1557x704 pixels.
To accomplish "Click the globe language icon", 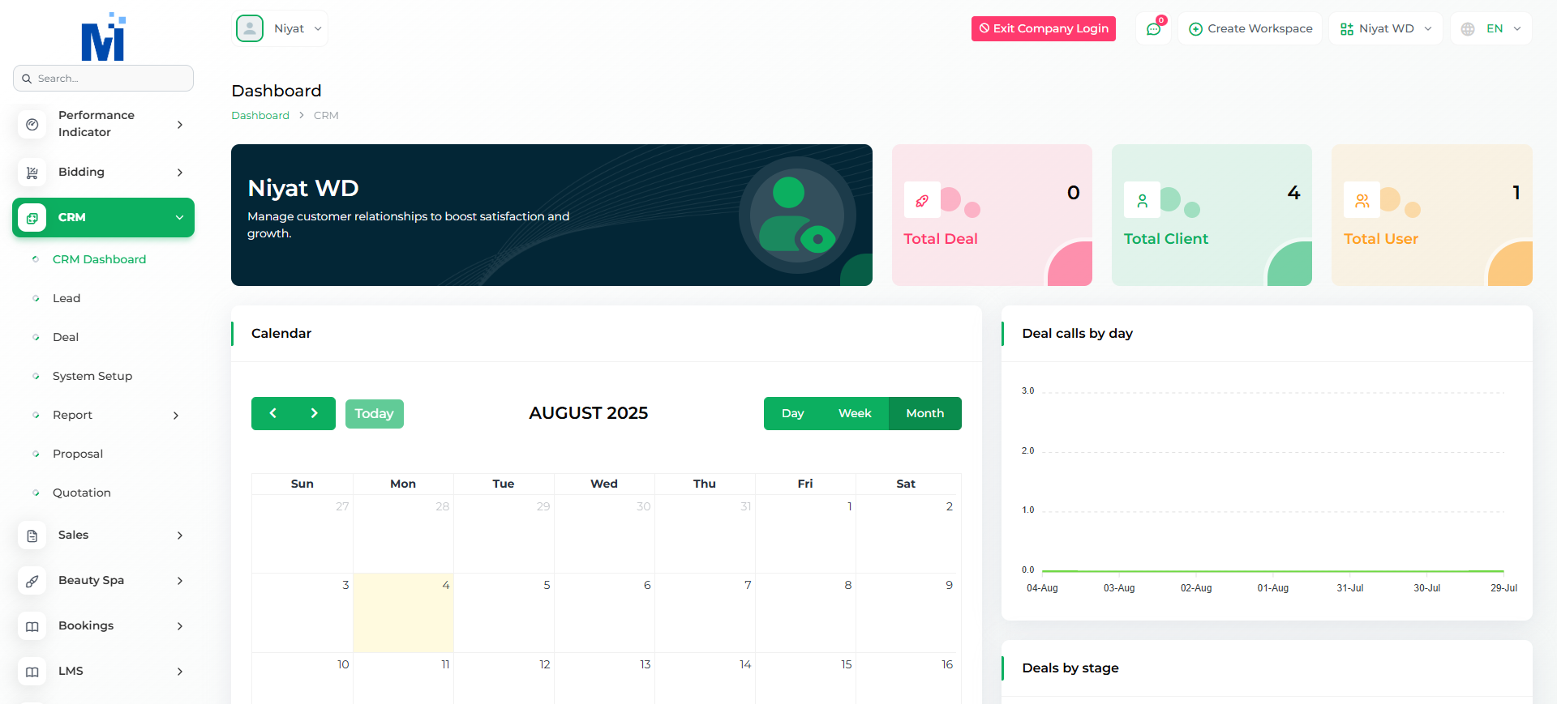I will point(1468,29).
